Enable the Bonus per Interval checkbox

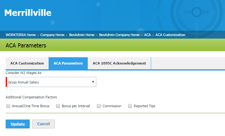click(58, 106)
